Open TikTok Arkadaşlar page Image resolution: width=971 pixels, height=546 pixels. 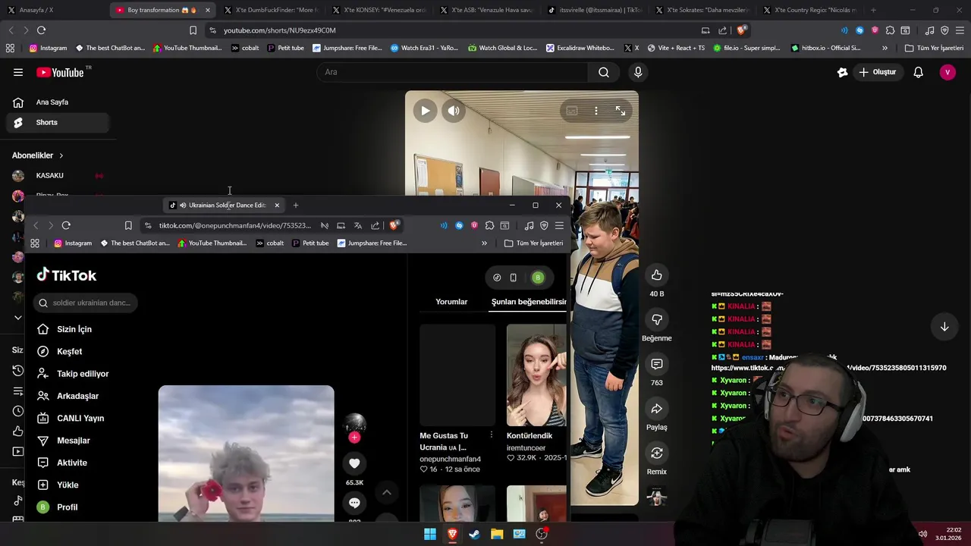coord(77,396)
